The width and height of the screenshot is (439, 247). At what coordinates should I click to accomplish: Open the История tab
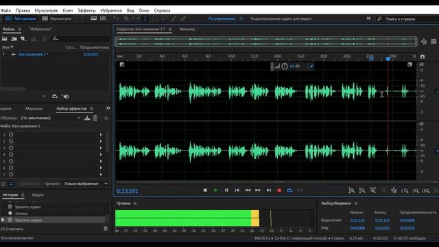click(10, 195)
